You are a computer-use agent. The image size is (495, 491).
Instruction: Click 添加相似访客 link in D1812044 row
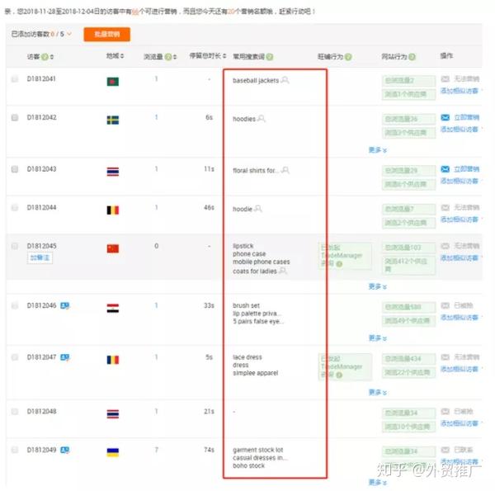click(460, 220)
